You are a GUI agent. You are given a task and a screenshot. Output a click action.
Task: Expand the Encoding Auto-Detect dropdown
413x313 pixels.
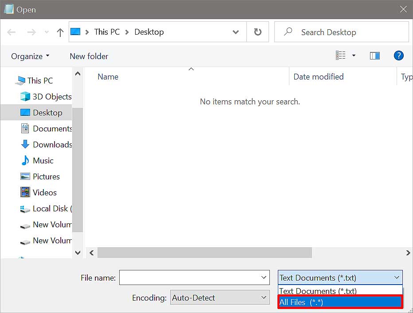pos(220,297)
